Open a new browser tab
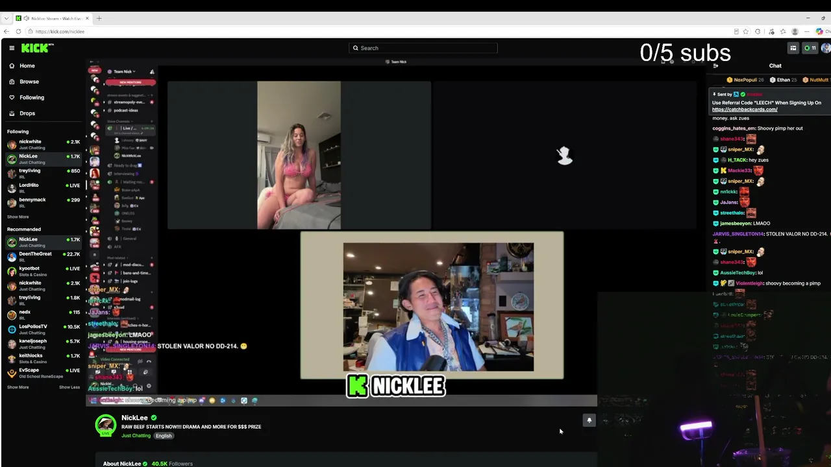Image resolution: width=831 pixels, height=467 pixels. [99, 18]
